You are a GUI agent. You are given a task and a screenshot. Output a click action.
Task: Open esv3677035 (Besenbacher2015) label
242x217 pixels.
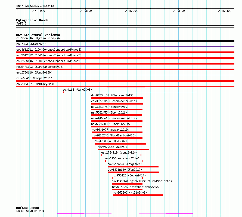(x=114, y=101)
